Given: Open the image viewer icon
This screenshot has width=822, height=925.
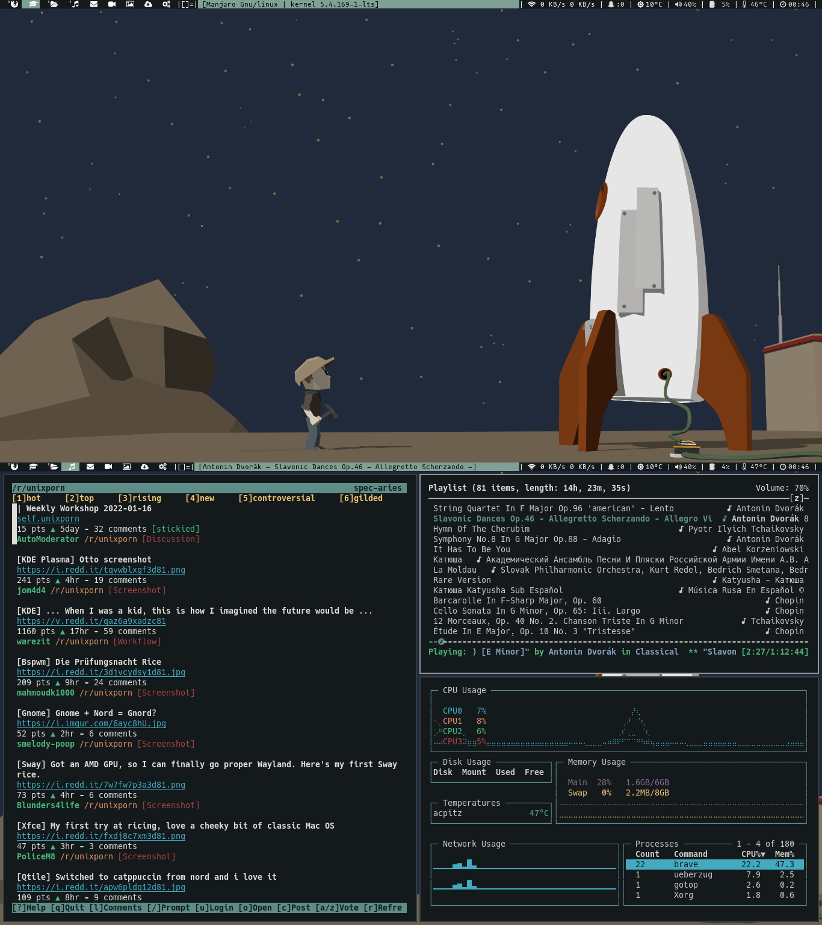Looking at the screenshot, I should click(130, 4).
